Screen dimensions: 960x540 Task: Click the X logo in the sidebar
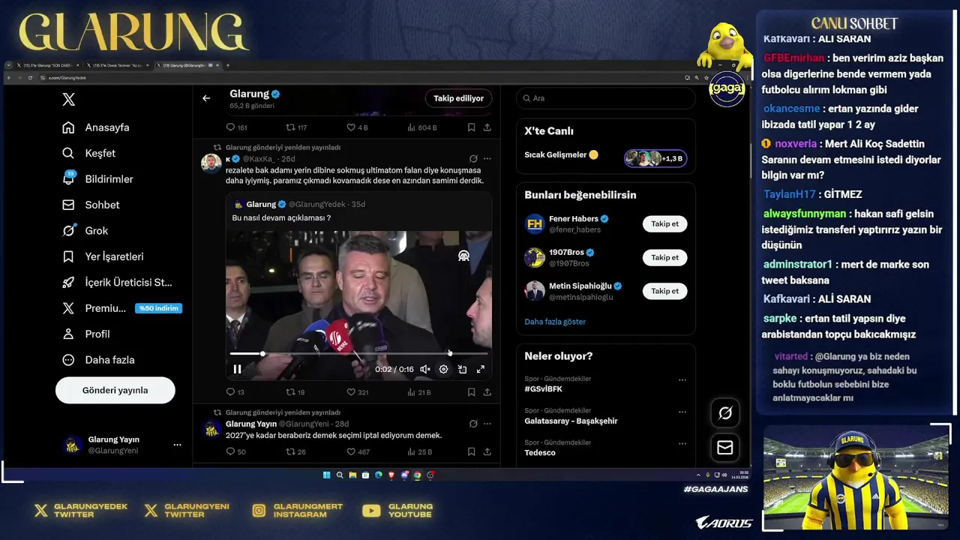point(68,100)
